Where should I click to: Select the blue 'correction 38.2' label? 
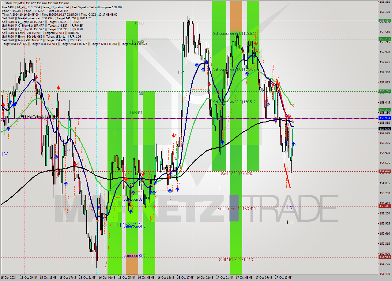[134, 199]
